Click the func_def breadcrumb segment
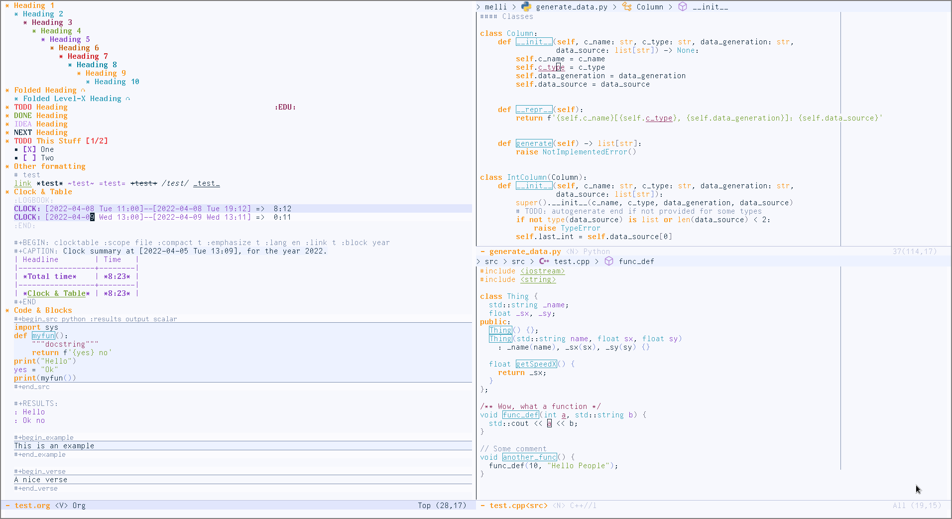Image resolution: width=952 pixels, height=519 pixels. [x=636, y=261]
